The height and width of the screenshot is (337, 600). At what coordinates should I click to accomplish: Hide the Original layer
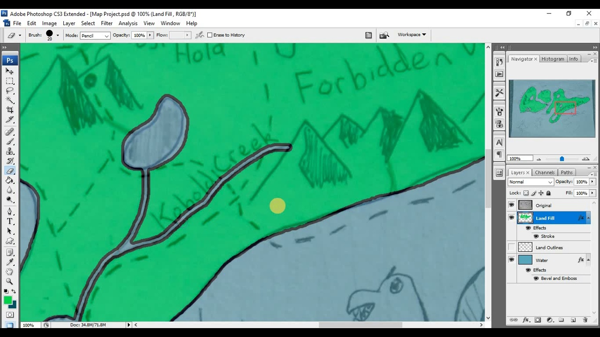pos(511,205)
